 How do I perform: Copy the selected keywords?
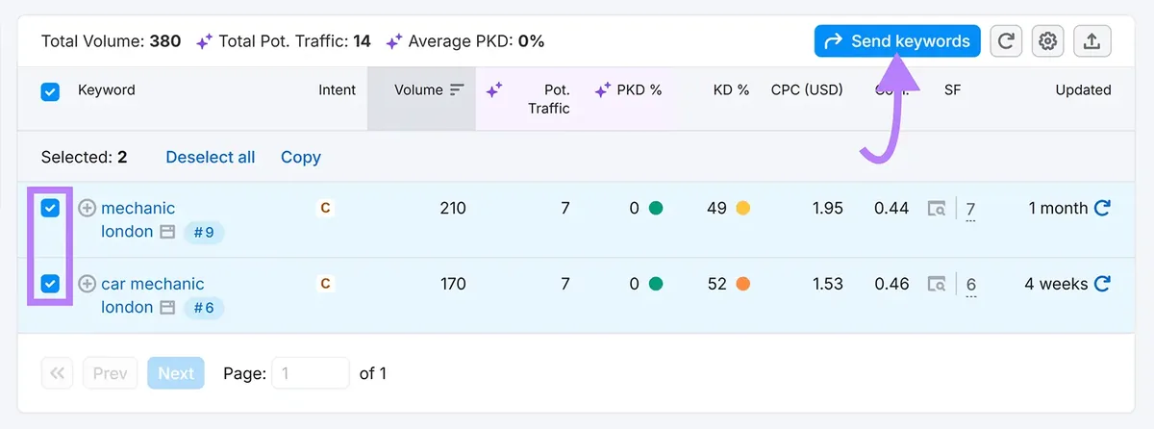[301, 157]
